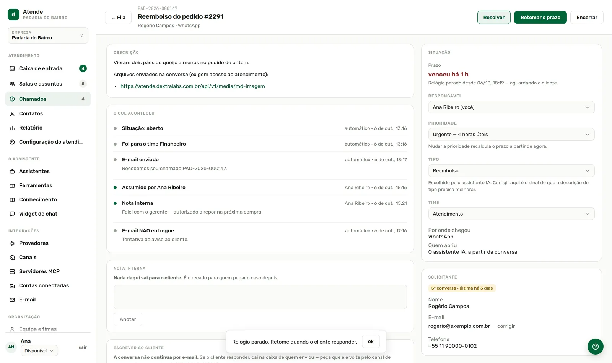Click the 5ª conversa badge
The image size is (612, 363).
pyautogui.click(x=462, y=288)
